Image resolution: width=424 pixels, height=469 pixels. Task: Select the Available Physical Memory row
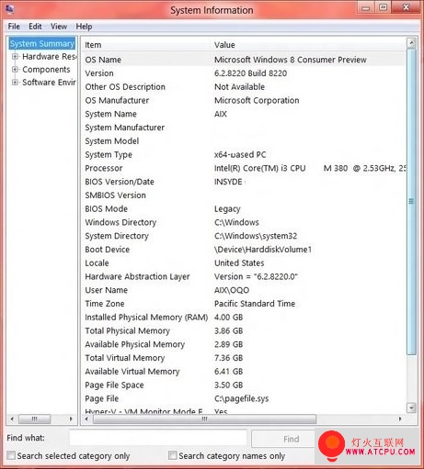pos(244,344)
